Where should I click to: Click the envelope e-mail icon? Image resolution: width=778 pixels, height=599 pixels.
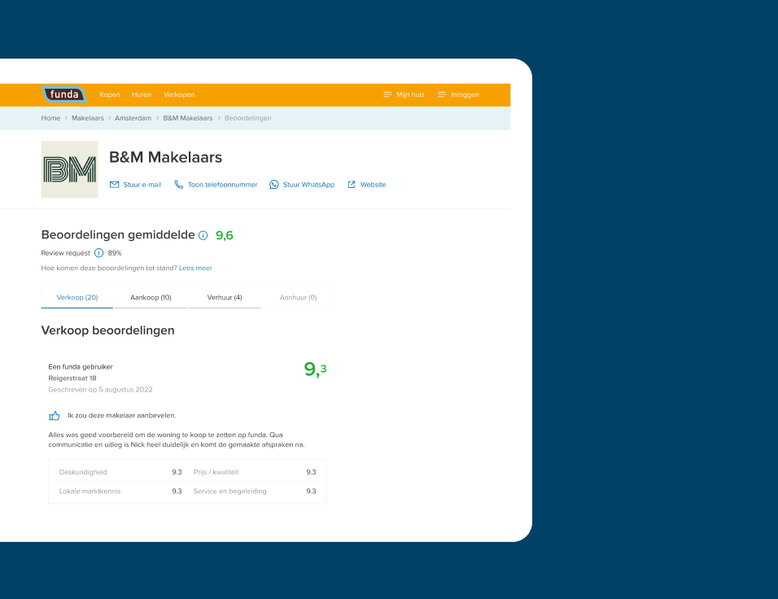pos(114,185)
